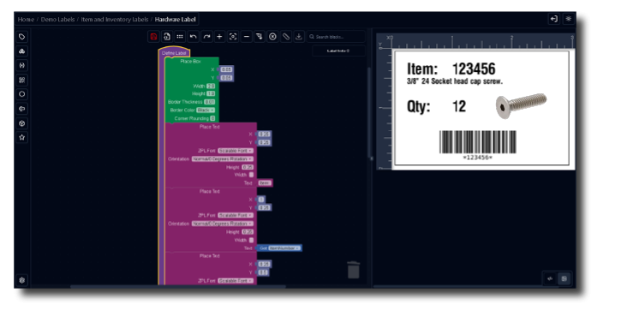Toggle the theme icon at top right
639x310 pixels.
click(x=569, y=19)
